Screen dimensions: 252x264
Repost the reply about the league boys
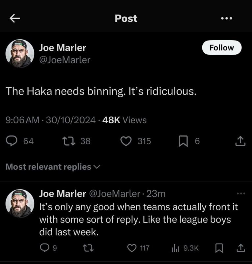(88, 248)
